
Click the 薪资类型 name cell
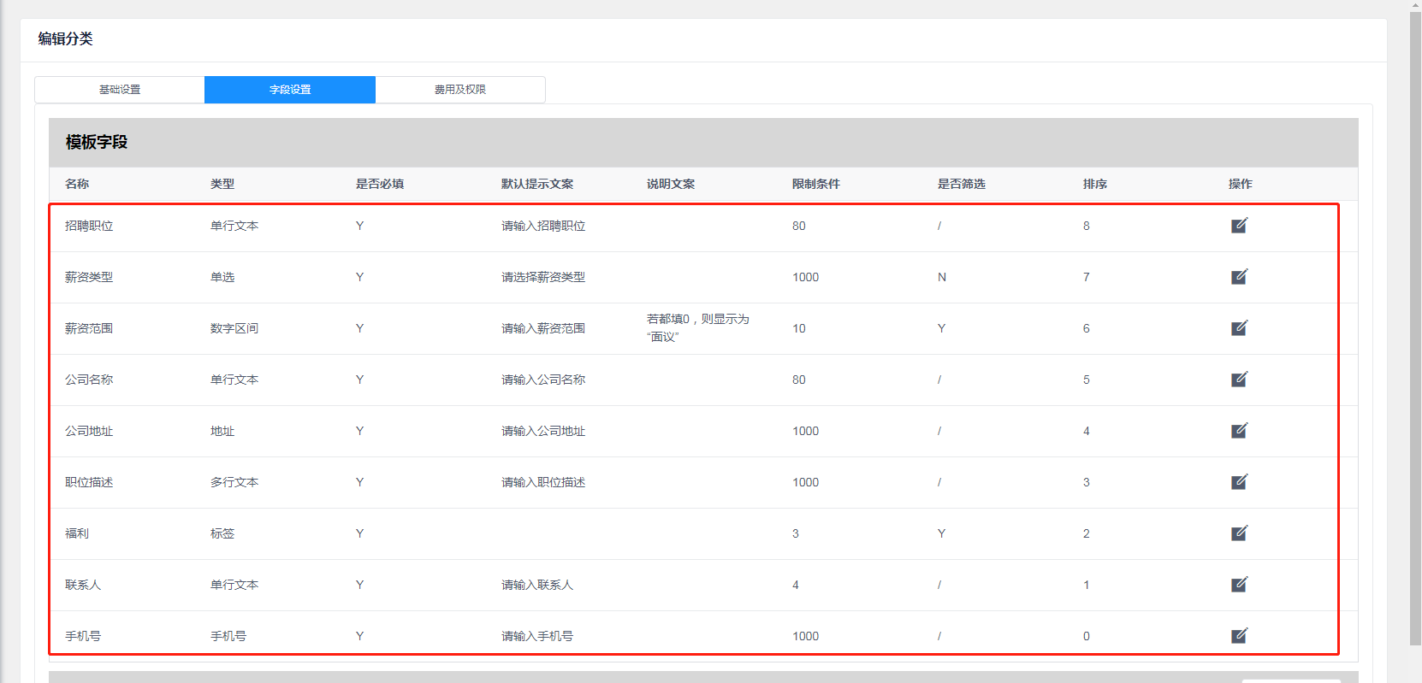[89, 277]
